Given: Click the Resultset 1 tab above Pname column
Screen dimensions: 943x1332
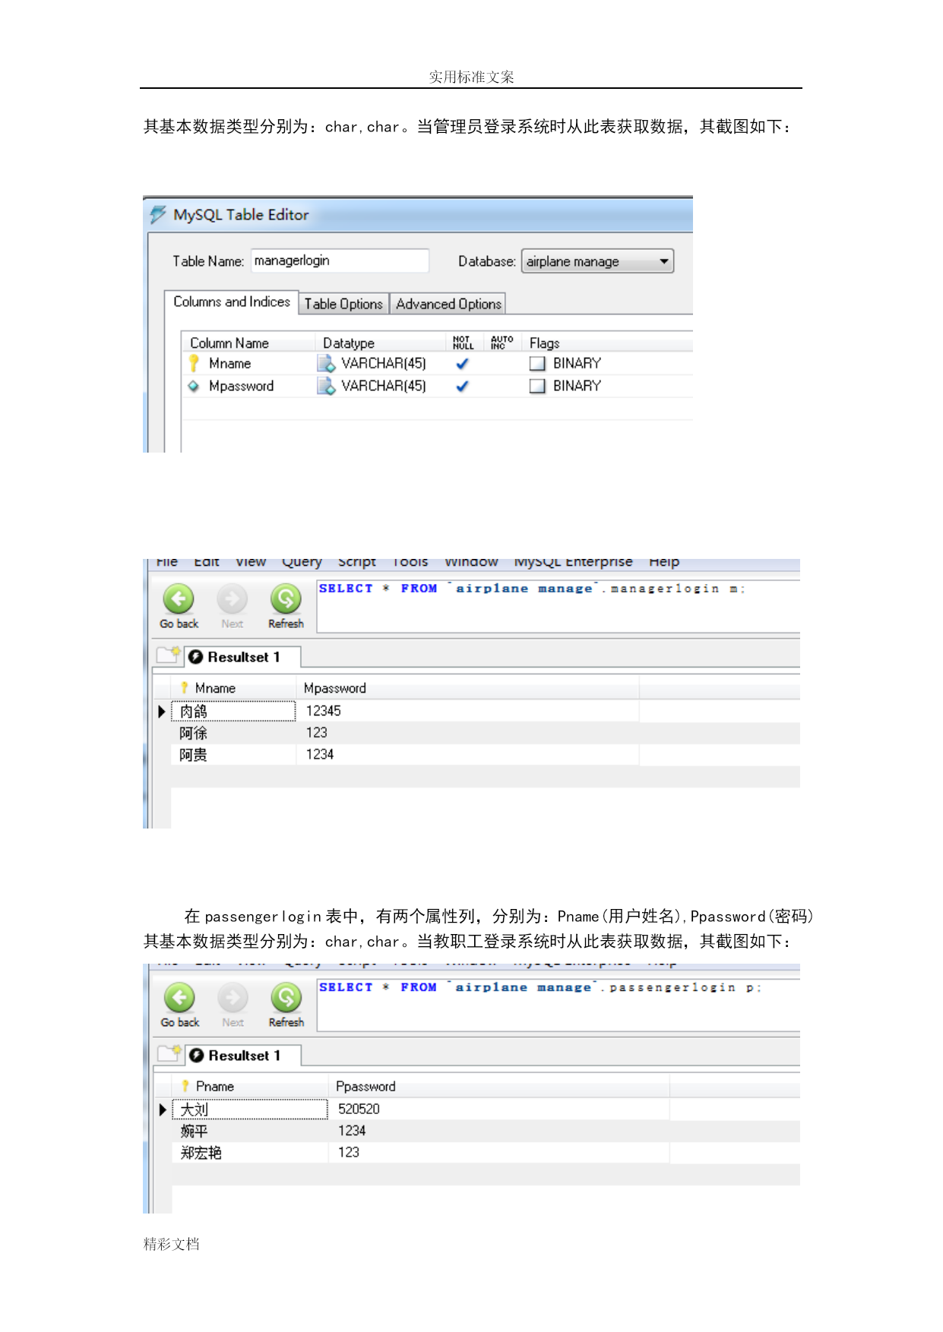Looking at the screenshot, I should [x=243, y=1056].
